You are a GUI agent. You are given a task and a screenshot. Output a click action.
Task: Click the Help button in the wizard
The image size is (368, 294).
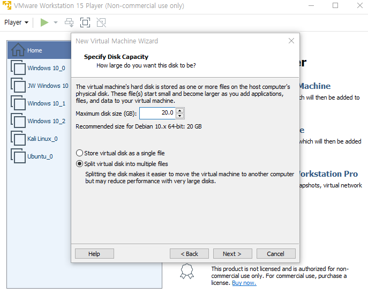[94, 254]
